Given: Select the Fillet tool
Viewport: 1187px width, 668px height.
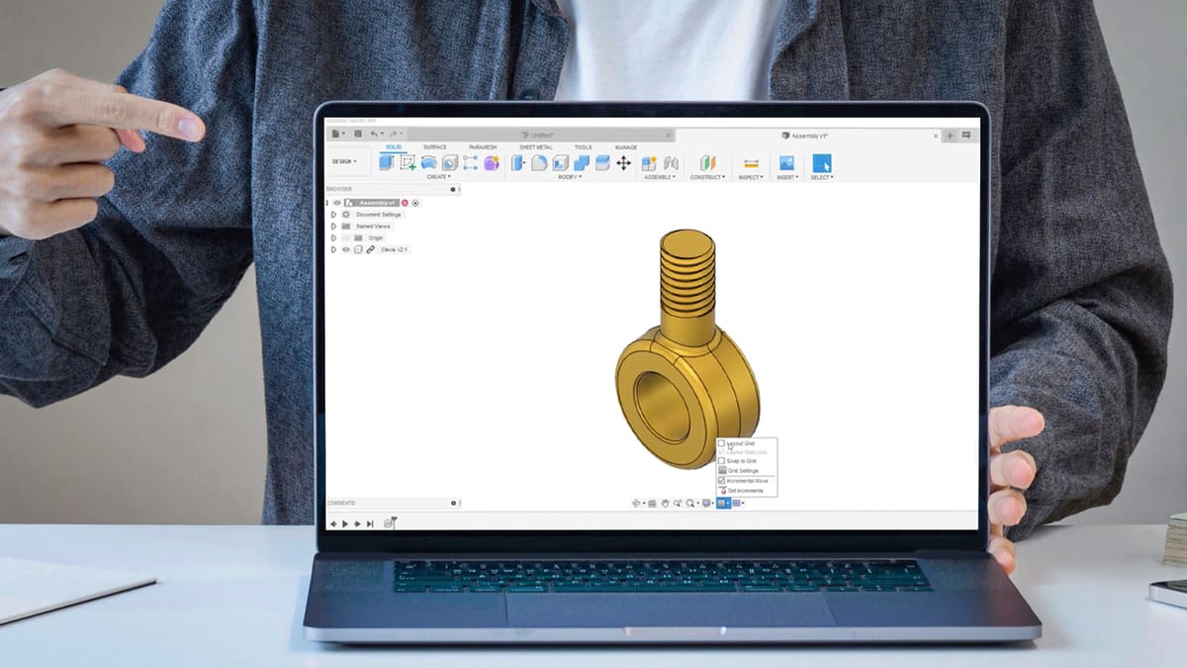Looking at the screenshot, I should (x=539, y=162).
